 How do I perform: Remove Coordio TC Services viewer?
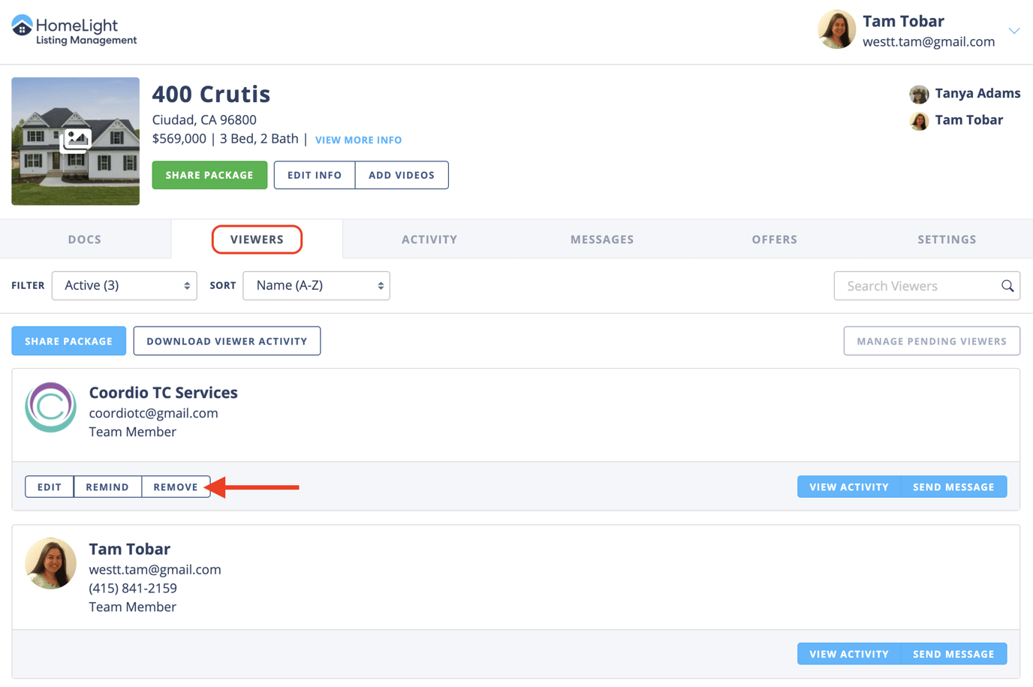click(x=176, y=487)
